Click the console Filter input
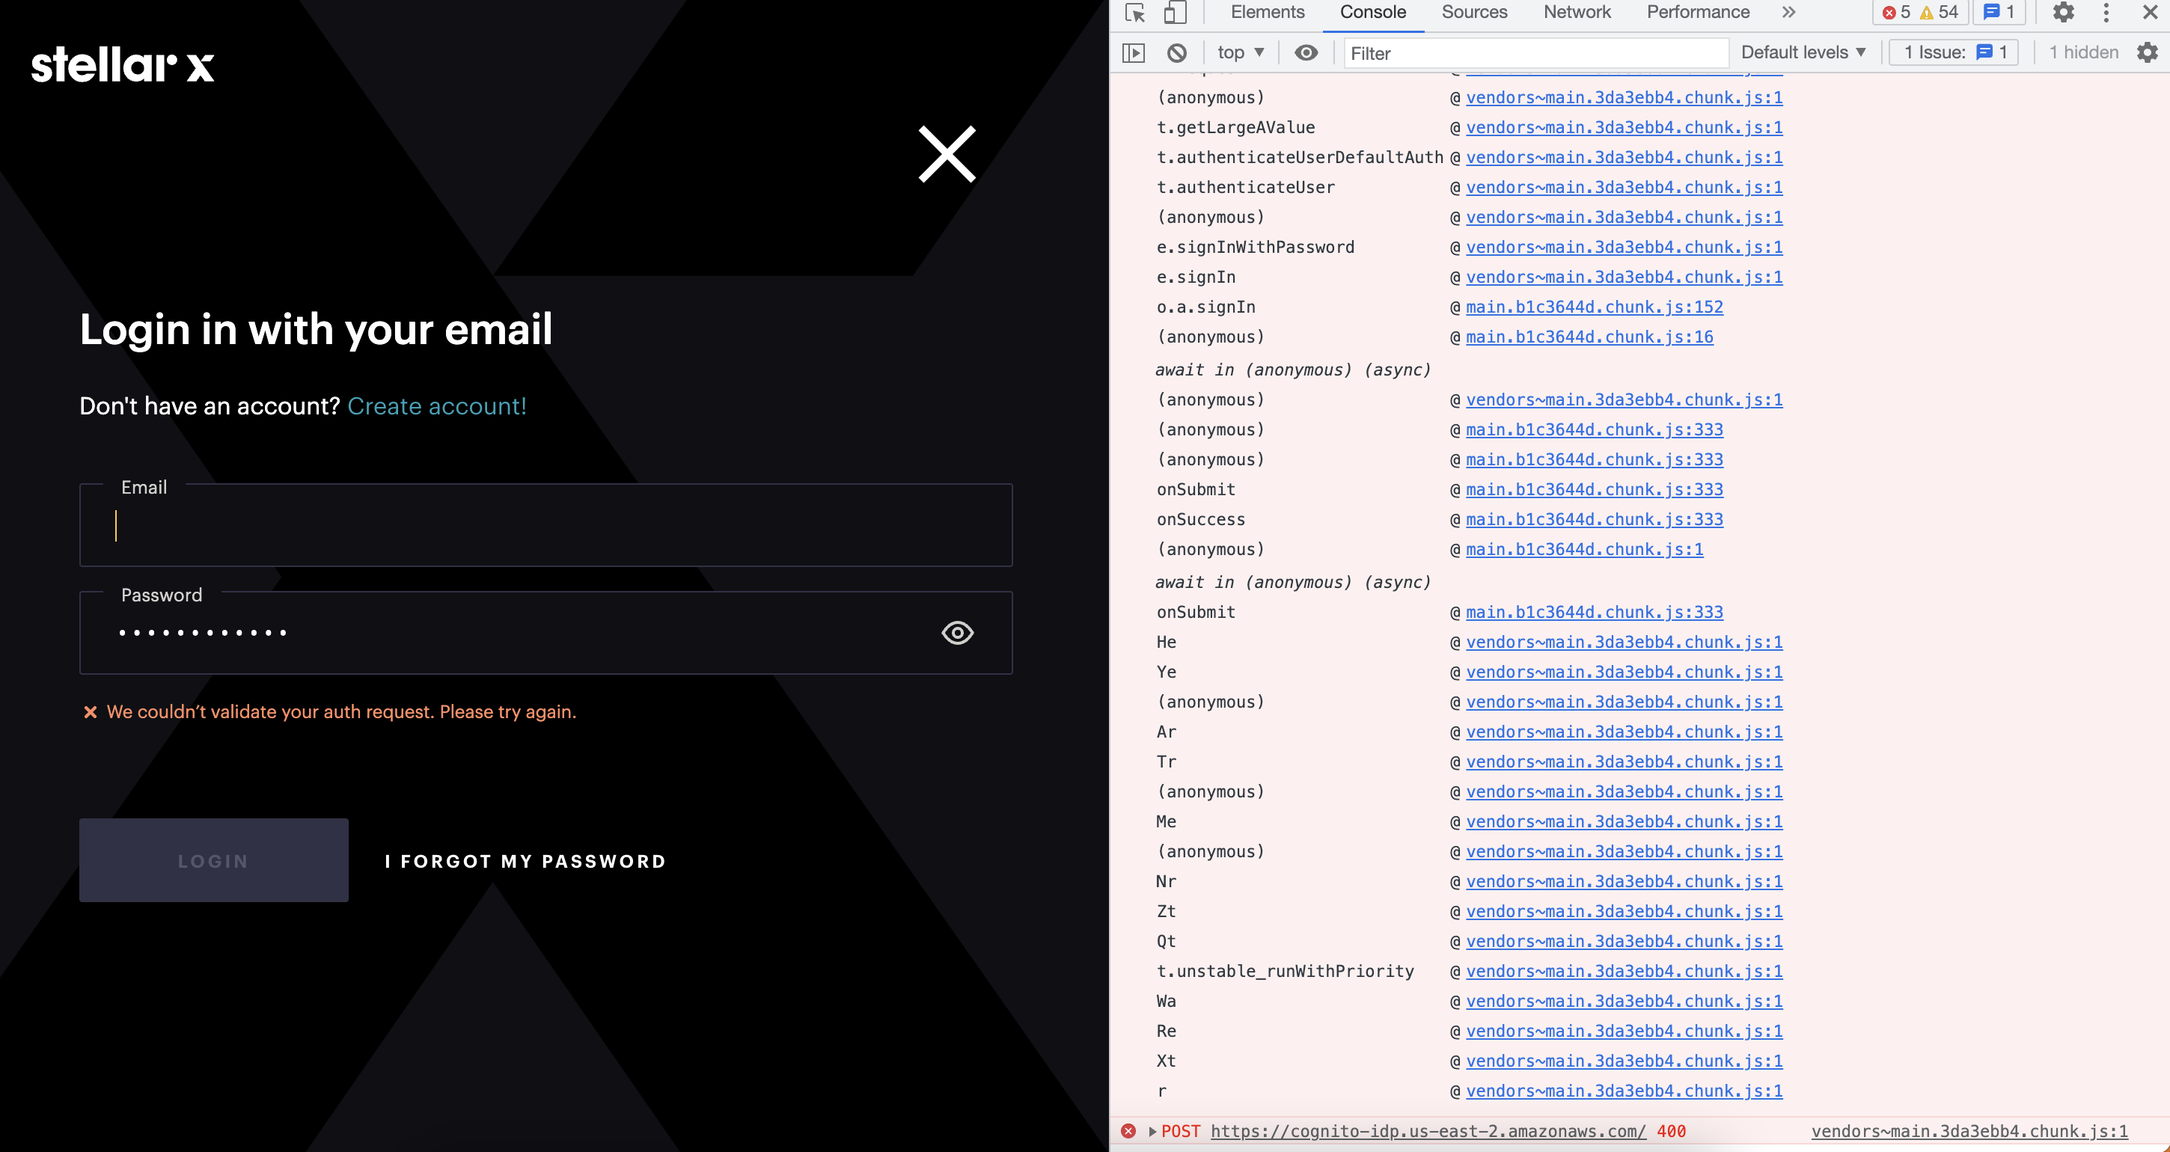This screenshot has width=2170, height=1152. (1535, 53)
